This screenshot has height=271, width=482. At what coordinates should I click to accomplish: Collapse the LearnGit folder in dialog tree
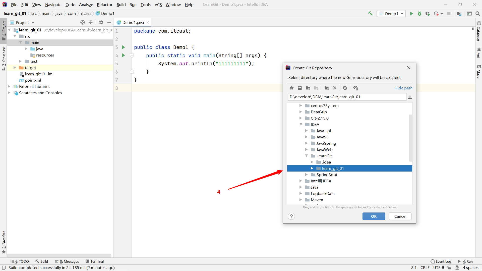tap(307, 156)
